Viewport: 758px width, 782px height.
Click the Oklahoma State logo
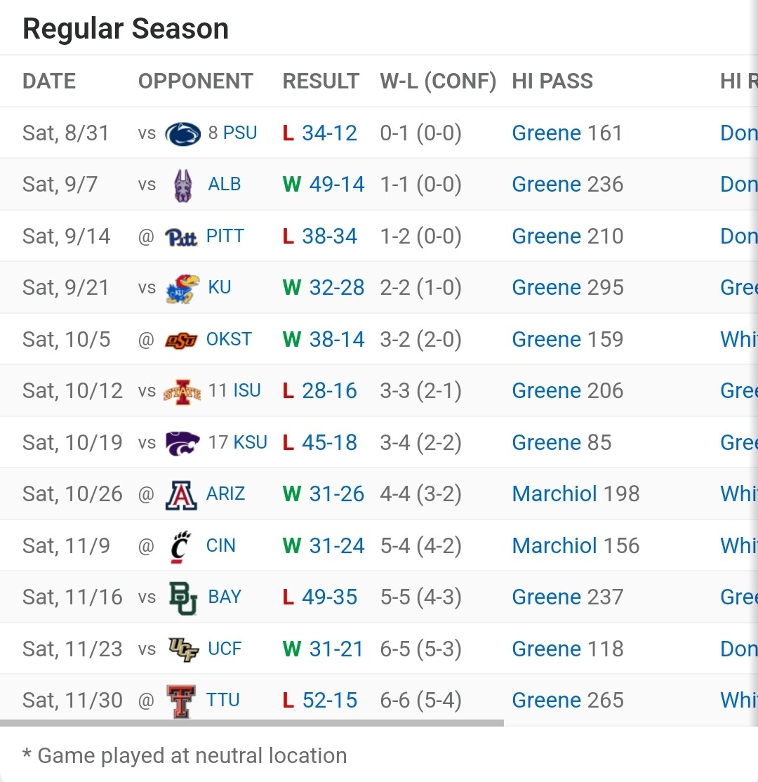pos(181,340)
